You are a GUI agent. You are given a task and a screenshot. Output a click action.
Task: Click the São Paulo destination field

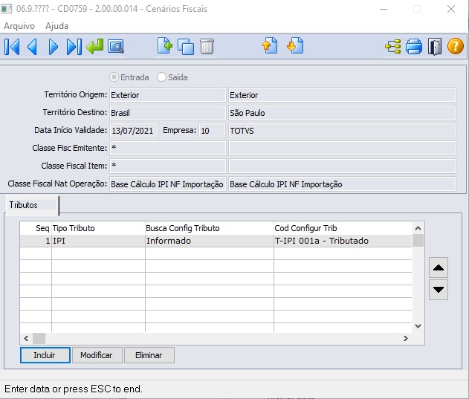342,113
